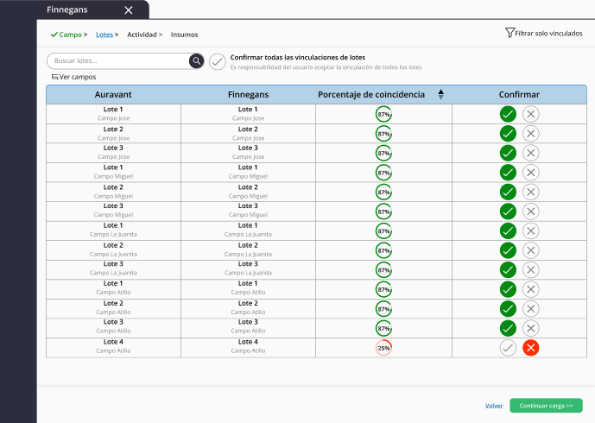Reject Lote 3 Campo Atilio link

click(x=530, y=329)
